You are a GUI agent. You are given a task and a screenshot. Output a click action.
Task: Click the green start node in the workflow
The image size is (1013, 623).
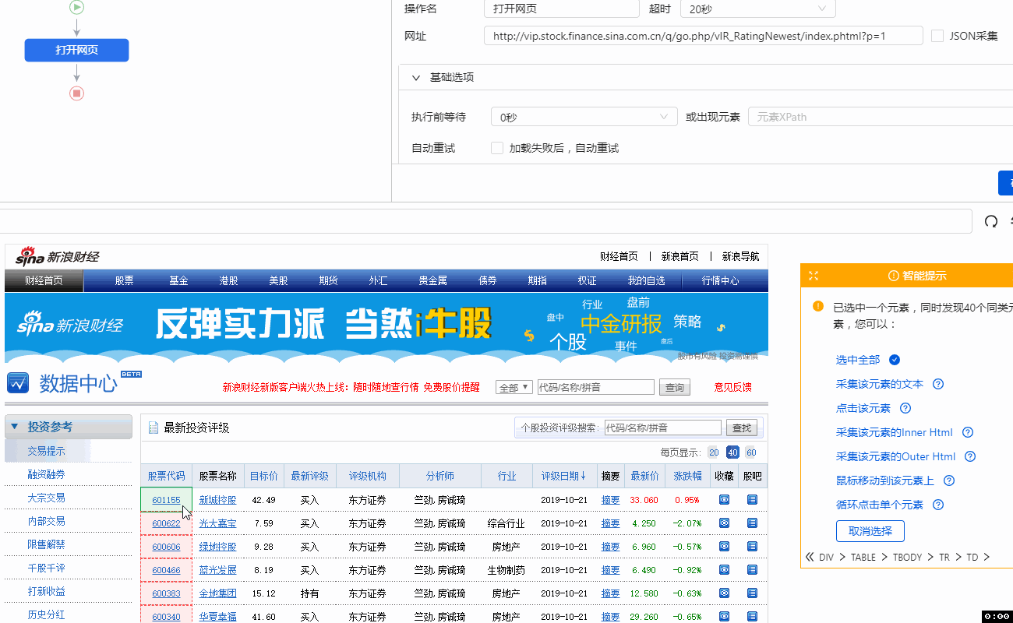click(76, 7)
